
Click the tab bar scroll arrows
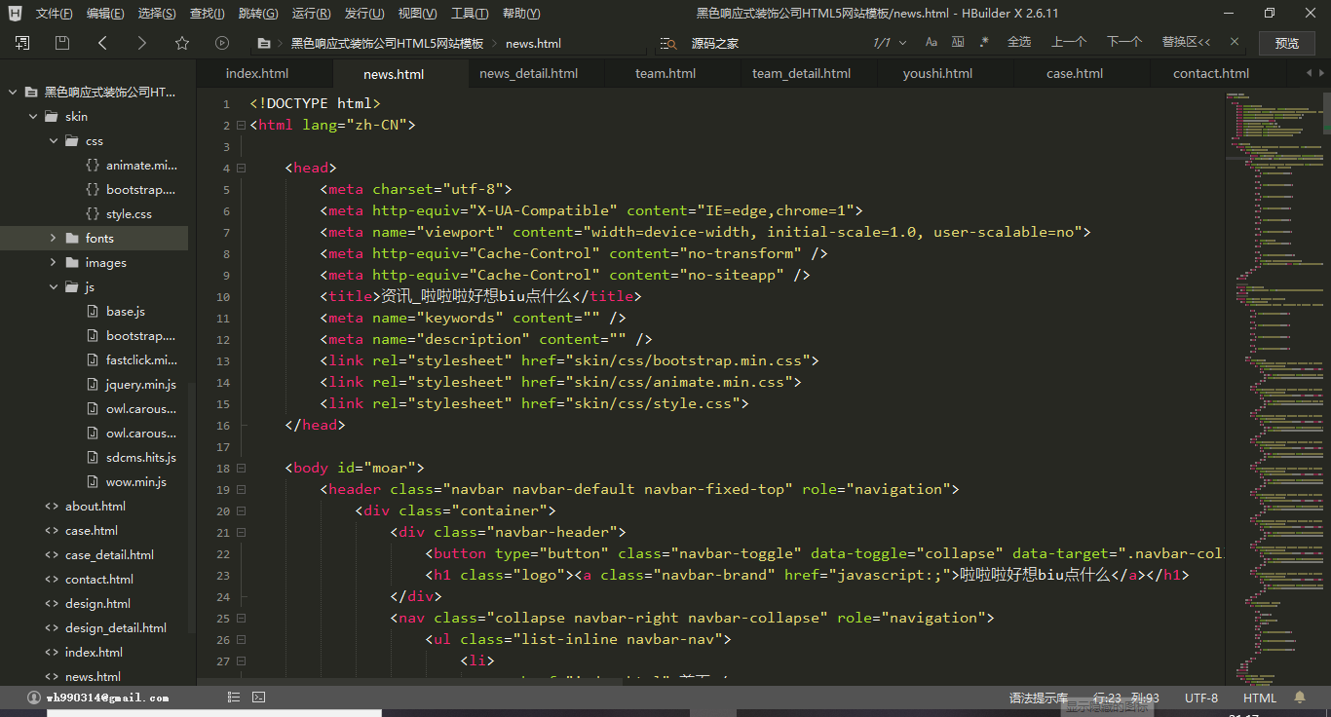click(1315, 73)
